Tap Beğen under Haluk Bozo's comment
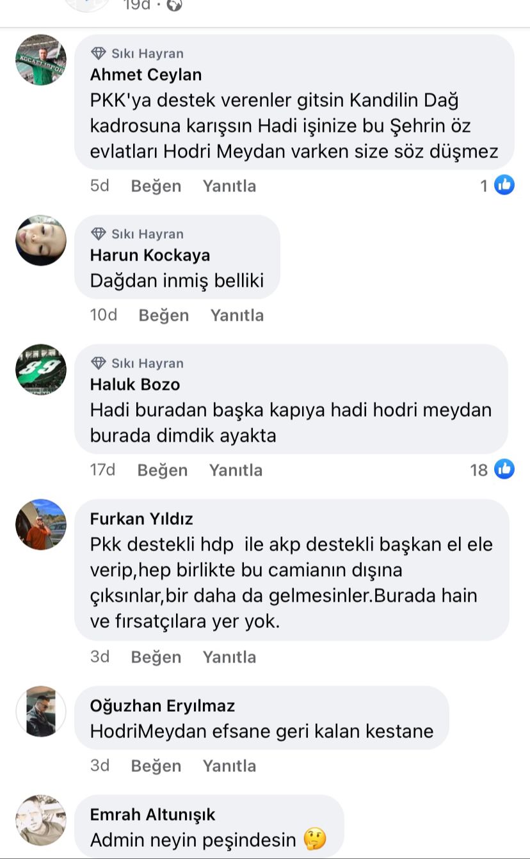 coord(163,470)
